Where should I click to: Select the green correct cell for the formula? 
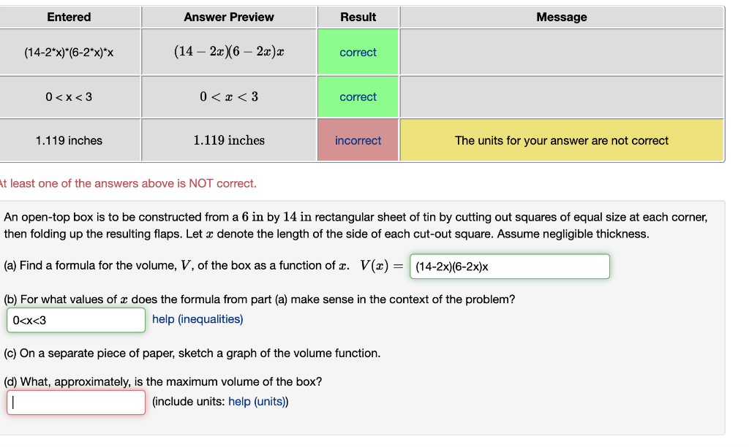[x=358, y=51]
